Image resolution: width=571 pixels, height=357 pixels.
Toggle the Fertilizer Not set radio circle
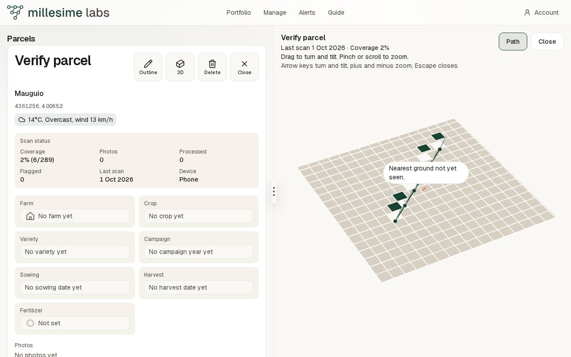pos(30,323)
